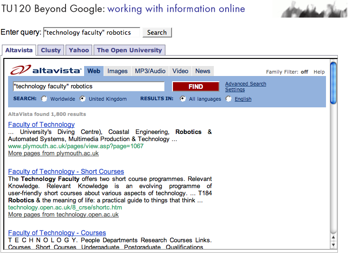364x266 pixels.
Task: Open Faculty of Technology - Courses result
Action: click(x=57, y=233)
